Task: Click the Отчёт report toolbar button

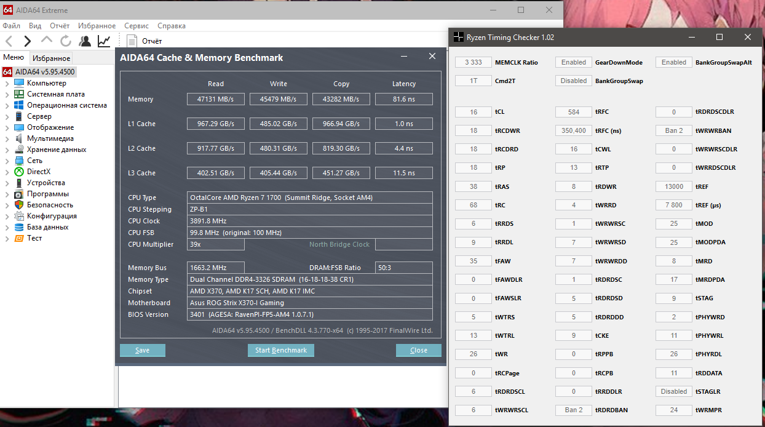Action: [x=145, y=41]
